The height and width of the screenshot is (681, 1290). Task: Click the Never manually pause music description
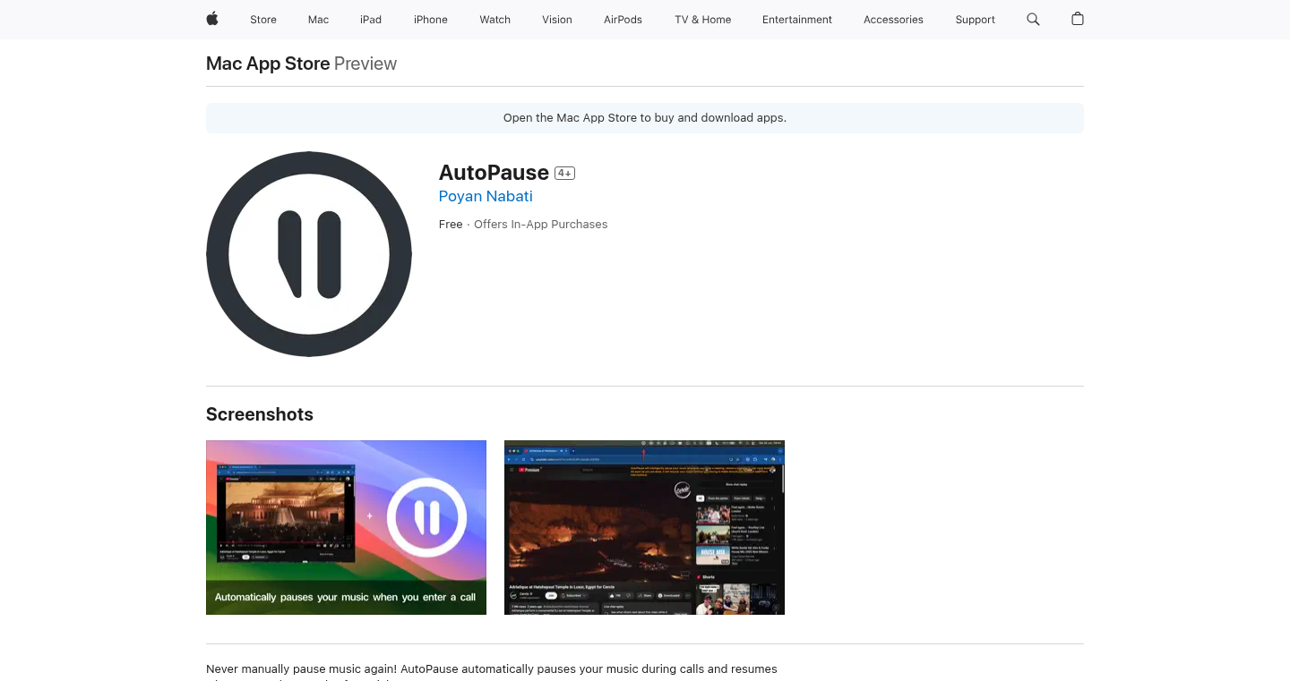click(492, 672)
